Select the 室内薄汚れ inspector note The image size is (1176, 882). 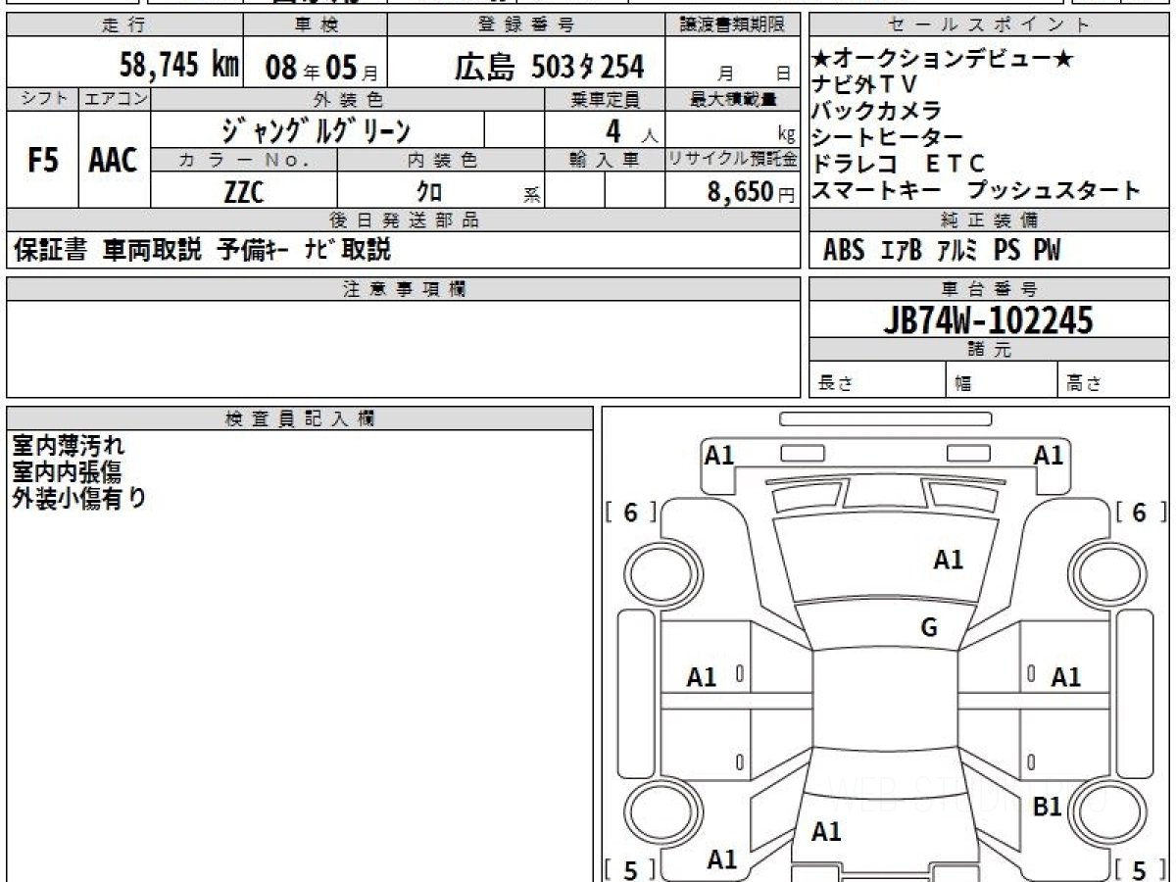point(69,447)
